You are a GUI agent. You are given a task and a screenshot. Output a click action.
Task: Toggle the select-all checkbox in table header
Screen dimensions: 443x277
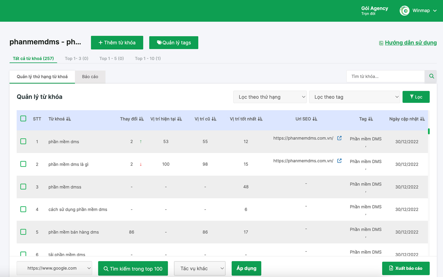(x=23, y=118)
